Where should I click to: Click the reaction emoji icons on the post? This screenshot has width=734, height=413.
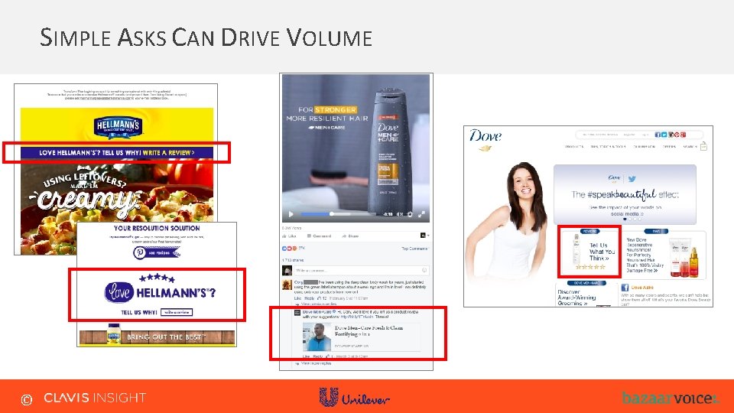click(x=289, y=249)
